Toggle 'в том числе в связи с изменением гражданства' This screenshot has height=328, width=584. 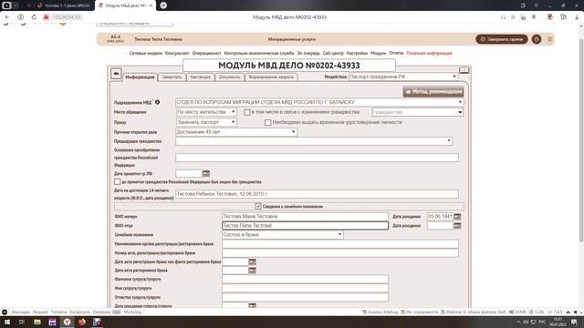247,112
